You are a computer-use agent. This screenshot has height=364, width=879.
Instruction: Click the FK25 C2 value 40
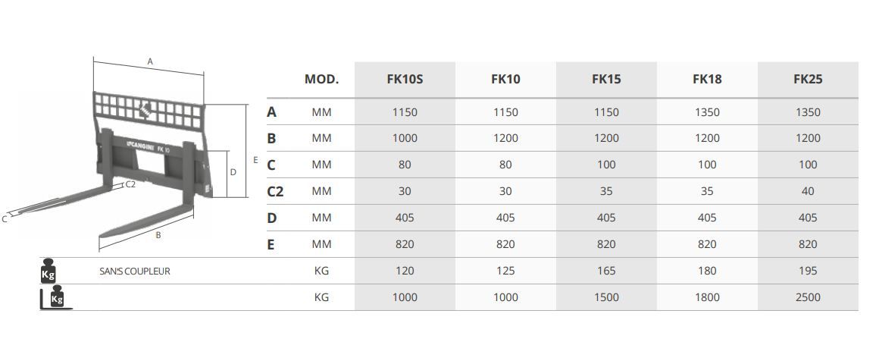[808, 191]
